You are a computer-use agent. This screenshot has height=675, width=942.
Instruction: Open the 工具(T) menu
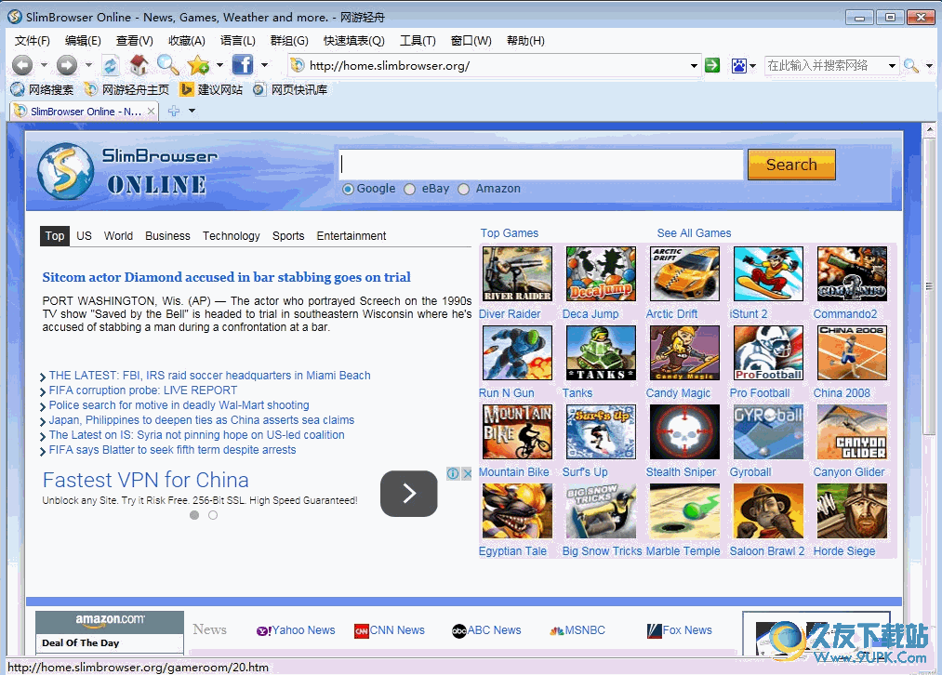(418, 40)
